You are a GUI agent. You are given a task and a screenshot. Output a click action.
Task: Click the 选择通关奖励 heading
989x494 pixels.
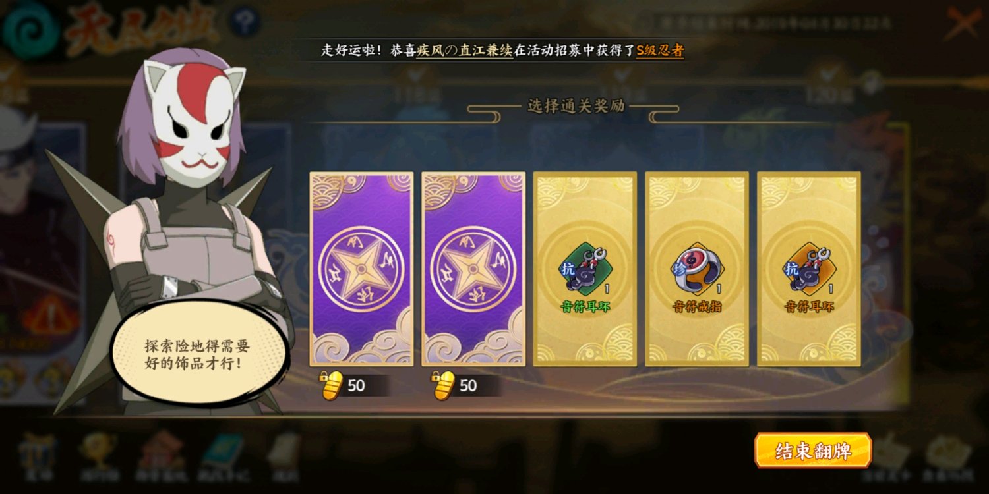click(576, 107)
